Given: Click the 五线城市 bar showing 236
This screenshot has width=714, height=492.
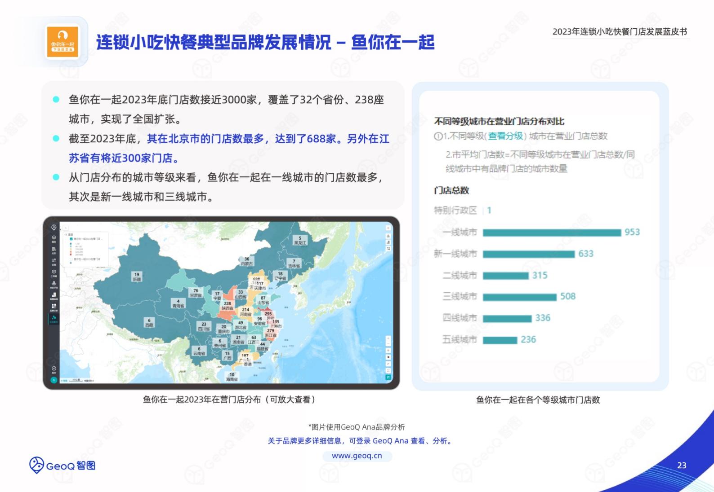Looking at the screenshot, I should coord(500,340).
